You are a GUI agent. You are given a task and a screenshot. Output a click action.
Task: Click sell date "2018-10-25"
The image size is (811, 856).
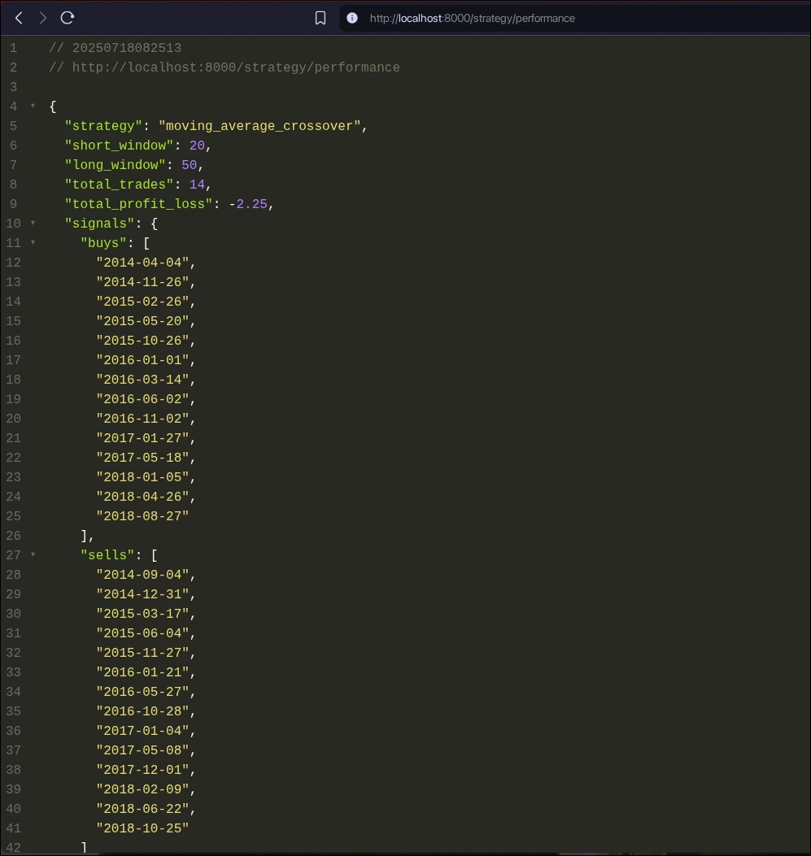[142, 828]
